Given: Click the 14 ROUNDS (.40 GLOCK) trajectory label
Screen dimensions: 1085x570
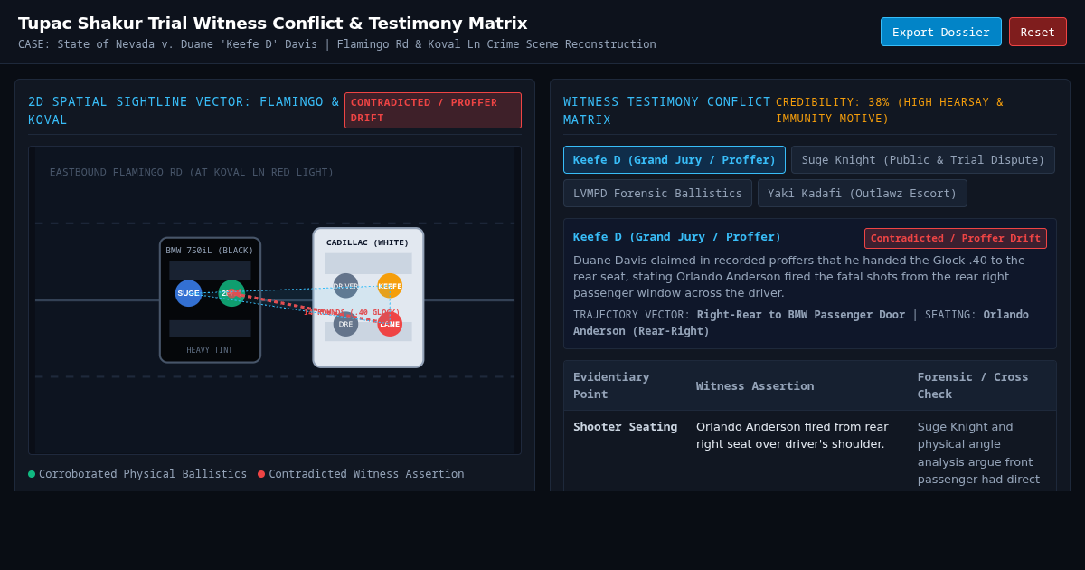Looking at the screenshot, I should [352, 312].
